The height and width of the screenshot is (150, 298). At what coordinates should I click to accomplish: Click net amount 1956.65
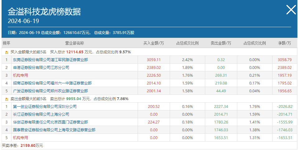(285, 91)
